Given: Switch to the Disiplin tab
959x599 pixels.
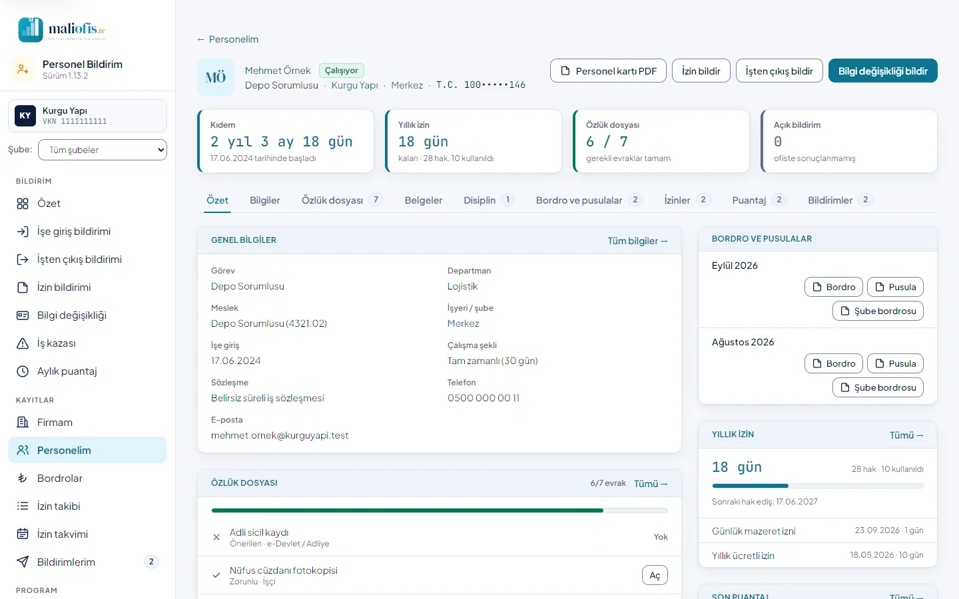Looking at the screenshot, I should point(489,200).
